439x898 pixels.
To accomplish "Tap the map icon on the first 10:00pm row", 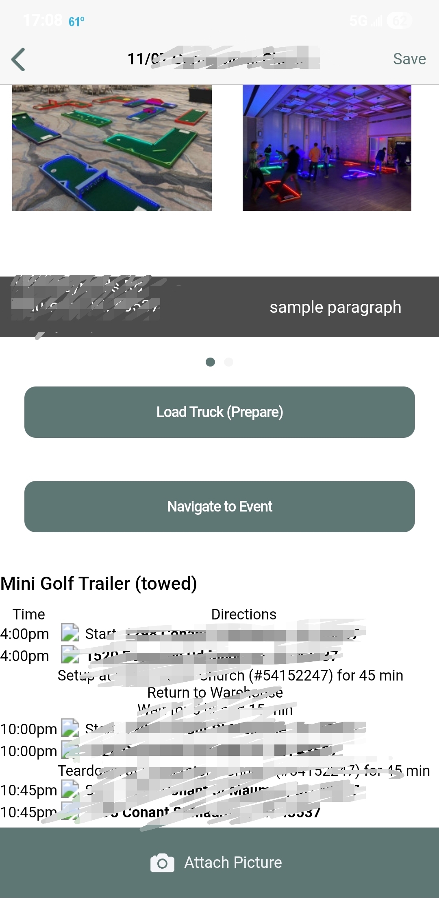I will coord(70,728).
